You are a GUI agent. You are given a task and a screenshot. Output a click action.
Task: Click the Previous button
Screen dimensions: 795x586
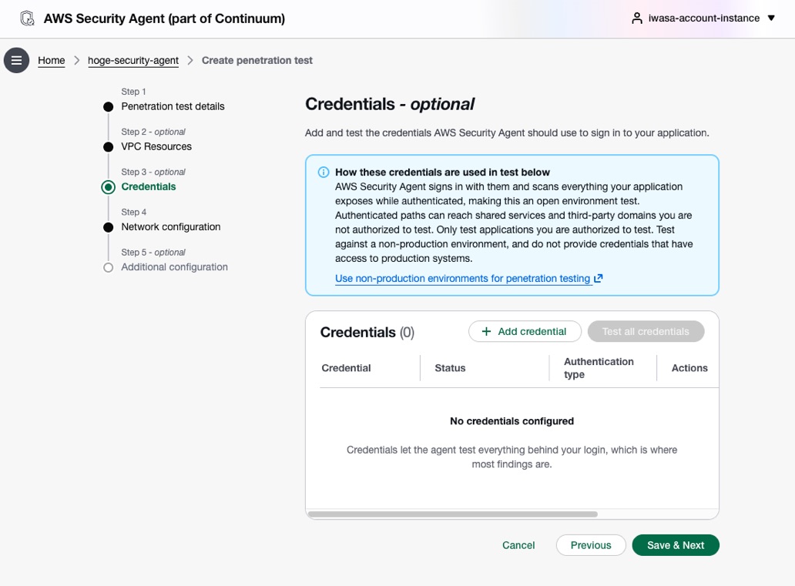pyautogui.click(x=591, y=545)
